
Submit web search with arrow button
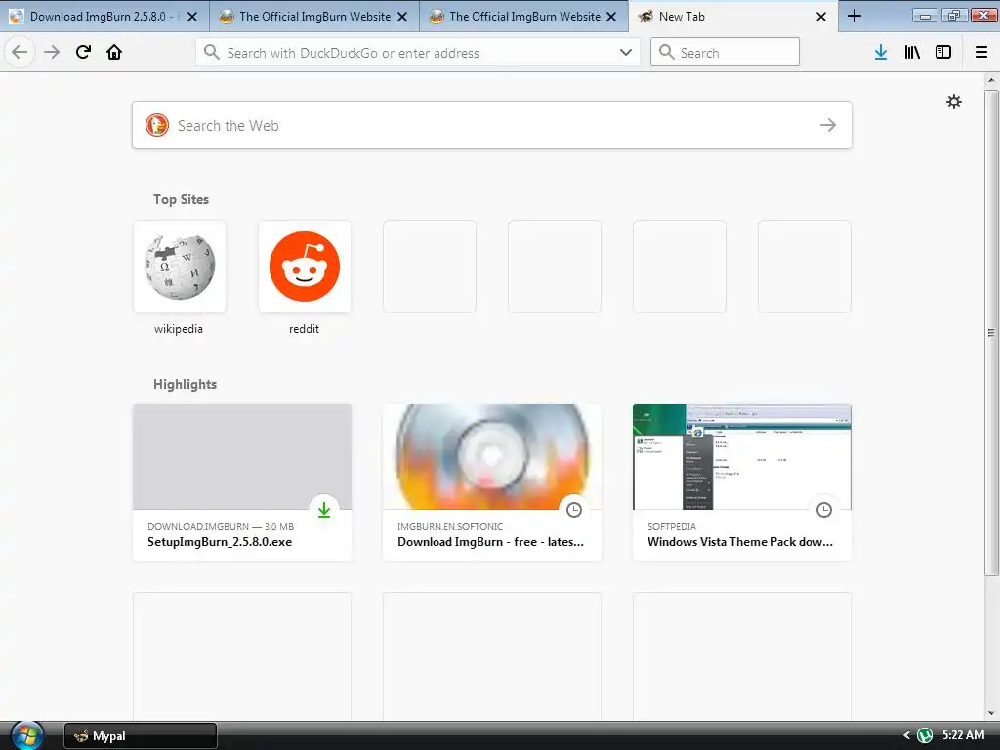point(828,125)
